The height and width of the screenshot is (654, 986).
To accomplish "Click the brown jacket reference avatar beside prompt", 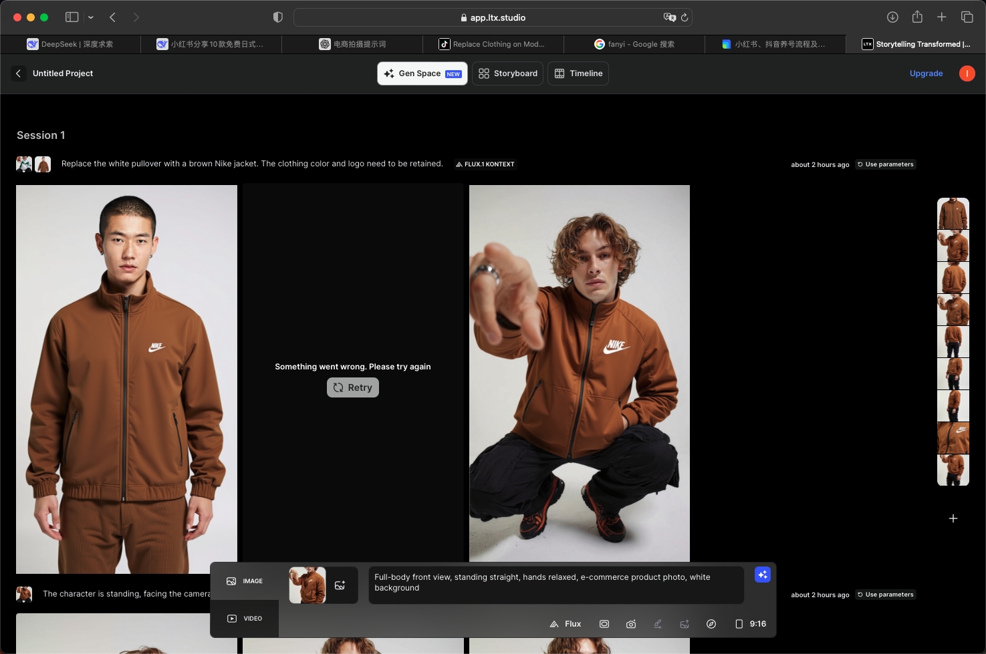I will [43, 164].
